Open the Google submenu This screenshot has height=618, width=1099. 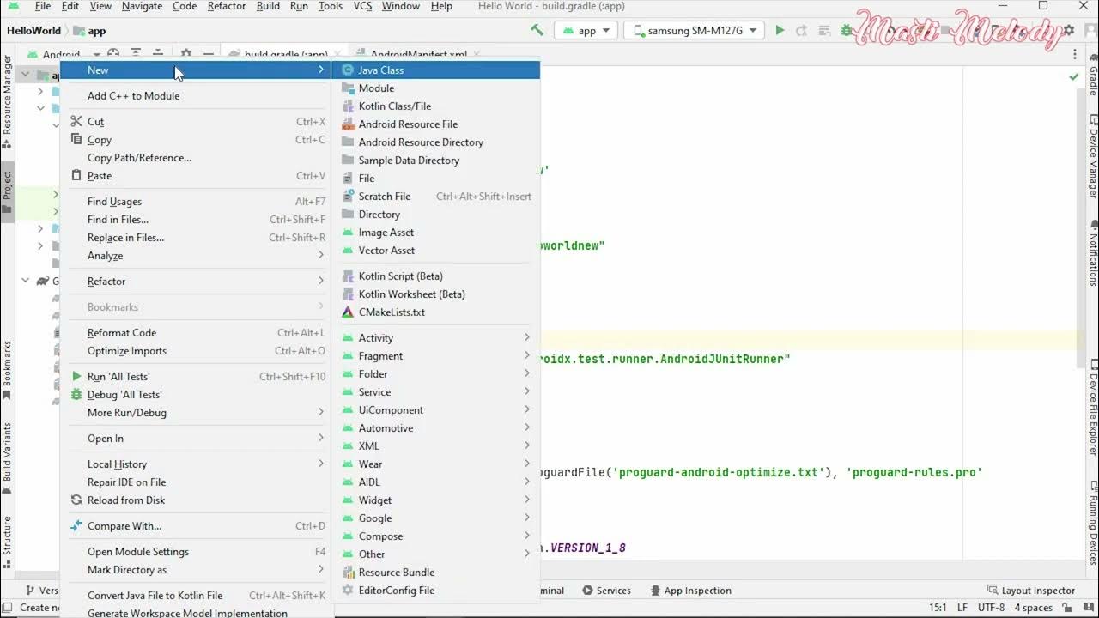click(435, 518)
